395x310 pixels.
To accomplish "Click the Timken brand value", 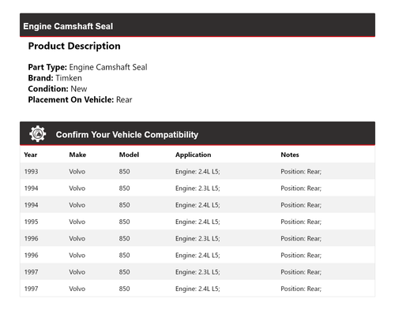I will coord(69,78).
